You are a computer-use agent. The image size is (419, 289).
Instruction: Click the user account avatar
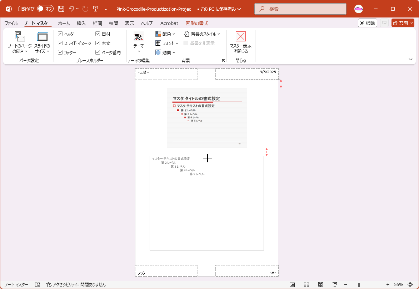tap(359, 9)
